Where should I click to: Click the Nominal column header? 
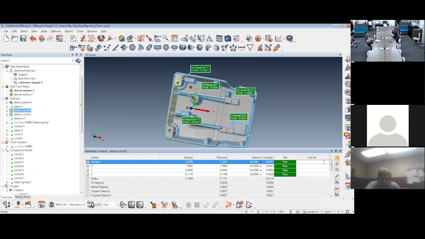[x=176, y=158]
